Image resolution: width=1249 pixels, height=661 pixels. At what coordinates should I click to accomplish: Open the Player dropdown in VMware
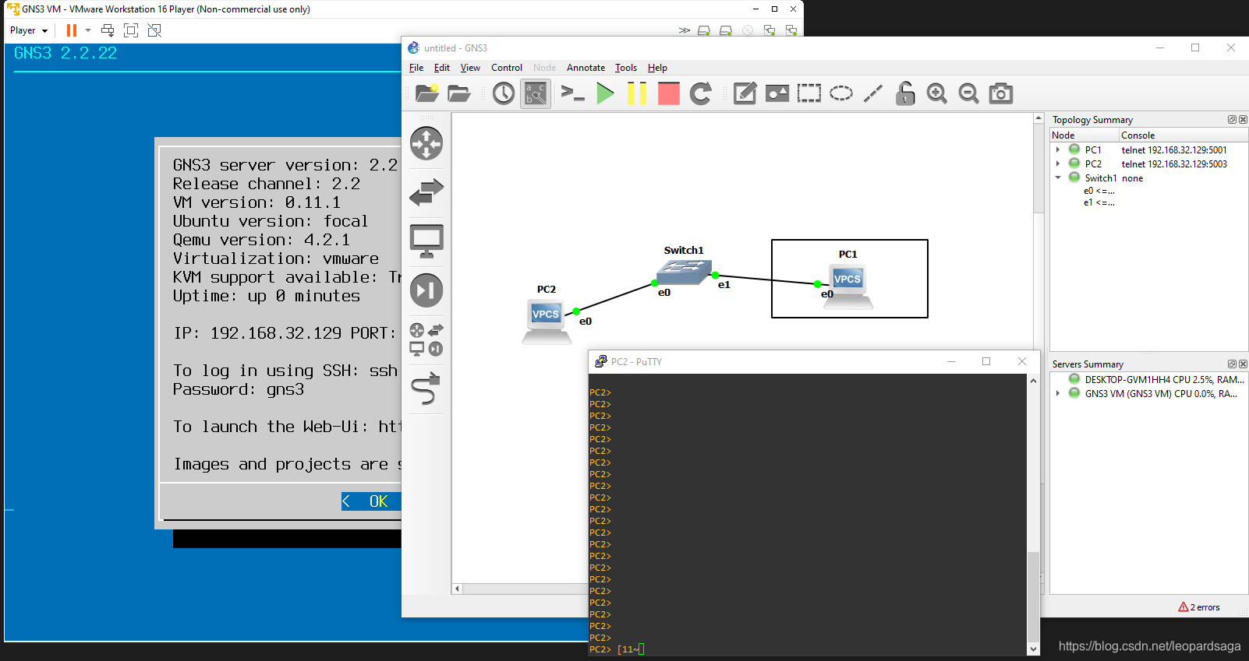coord(29,30)
